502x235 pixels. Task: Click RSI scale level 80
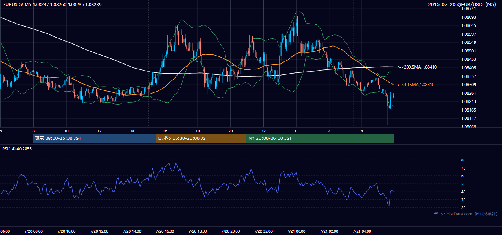tap(463, 160)
